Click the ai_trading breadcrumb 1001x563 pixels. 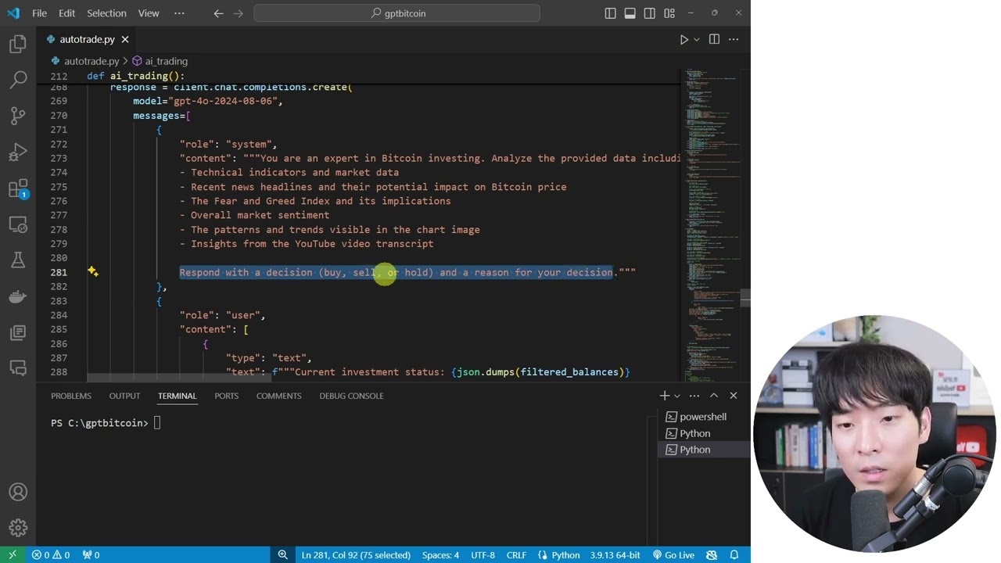(x=160, y=61)
